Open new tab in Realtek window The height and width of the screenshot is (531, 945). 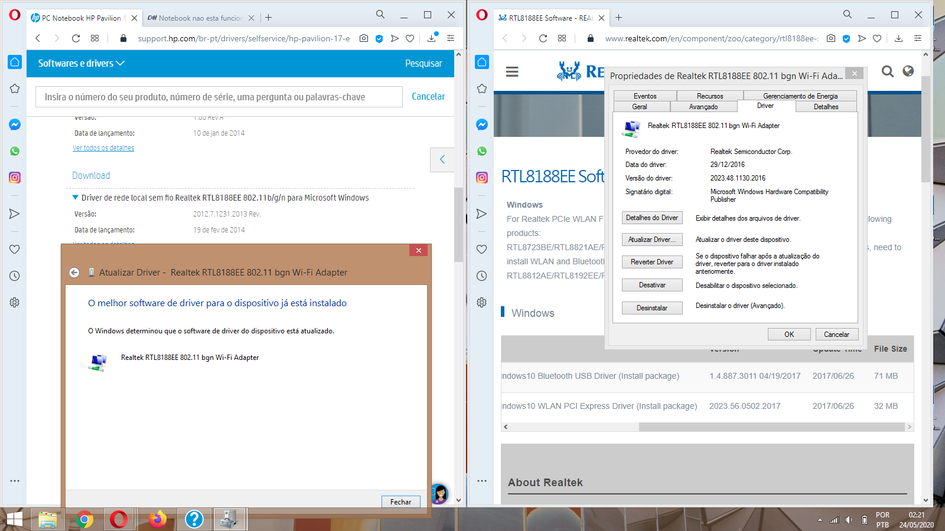click(618, 18)
